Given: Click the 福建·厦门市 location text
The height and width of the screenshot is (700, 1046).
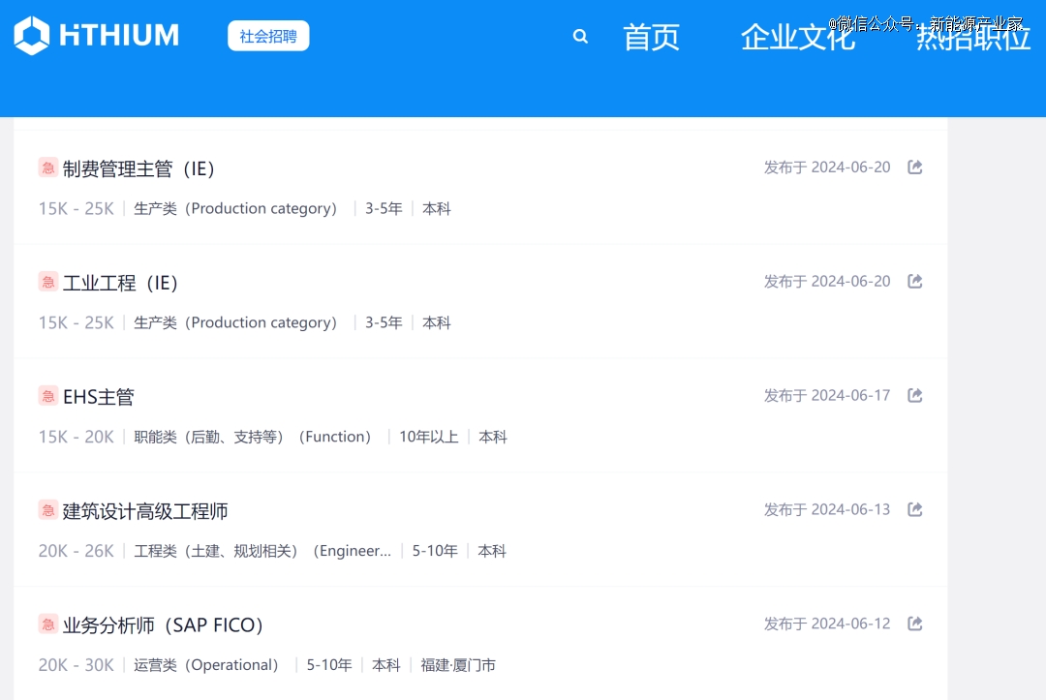Looking at the screenshot, I should click(x=458, y=666).
